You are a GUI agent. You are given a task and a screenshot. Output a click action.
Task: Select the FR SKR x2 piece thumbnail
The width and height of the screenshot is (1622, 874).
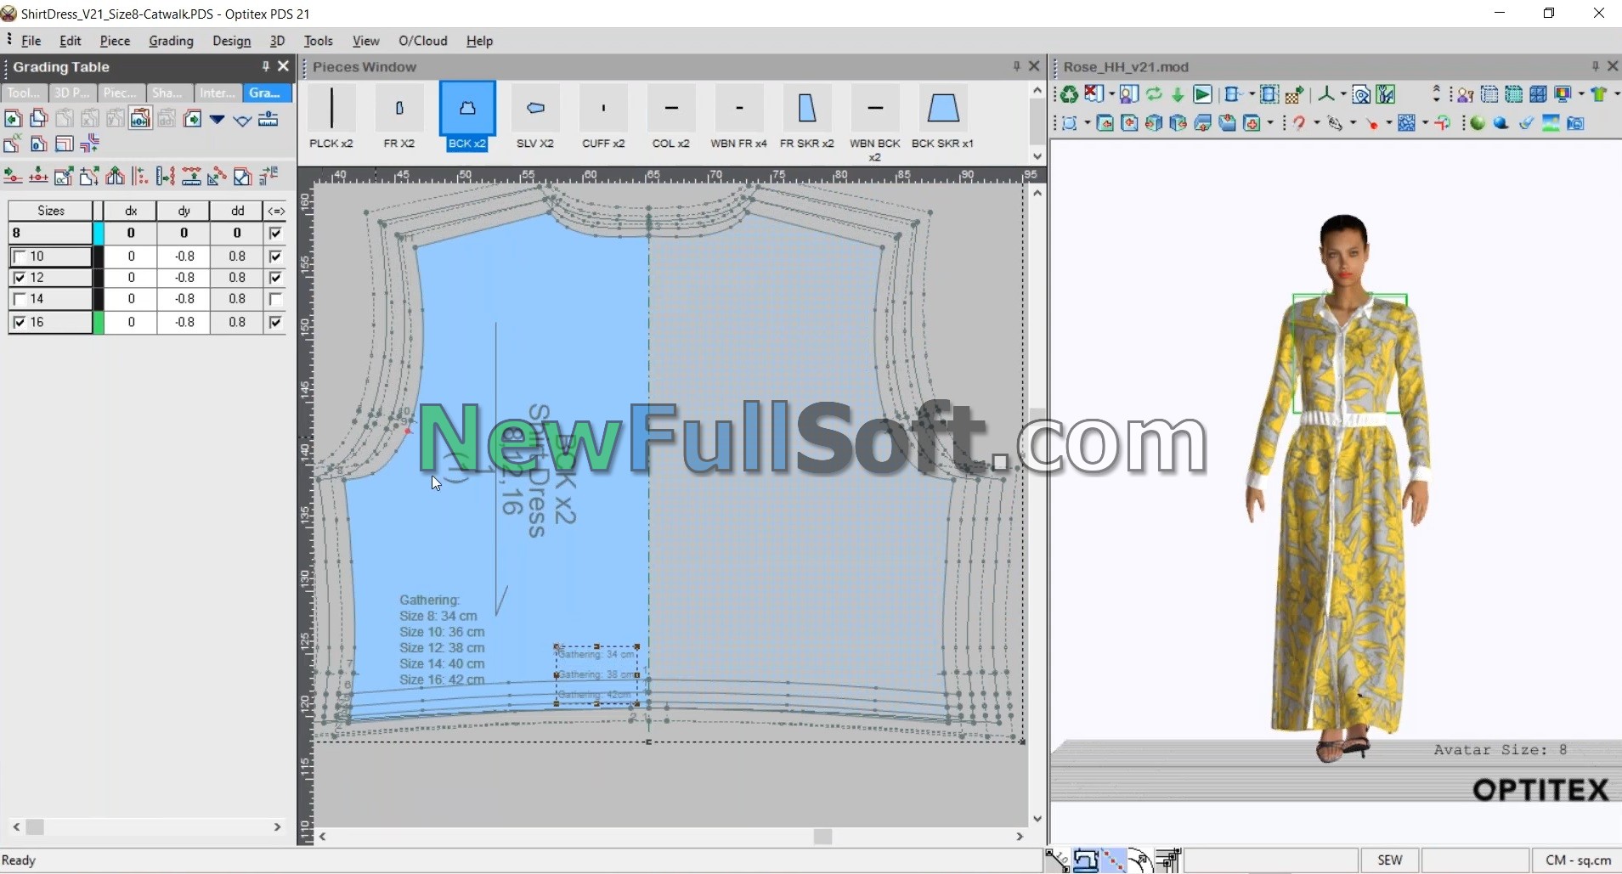click(x=806, y=117)
